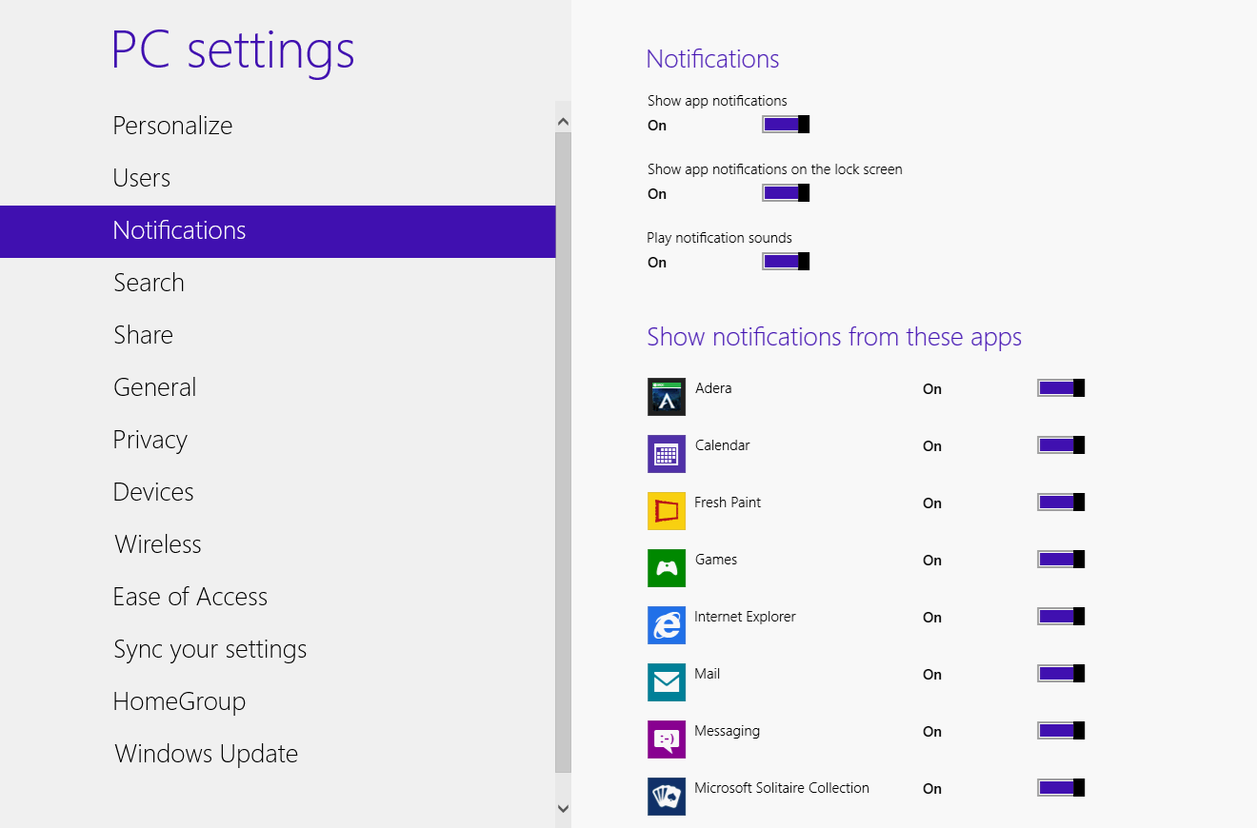
Task: Open Wireless settings
Action: coord(277,544)
